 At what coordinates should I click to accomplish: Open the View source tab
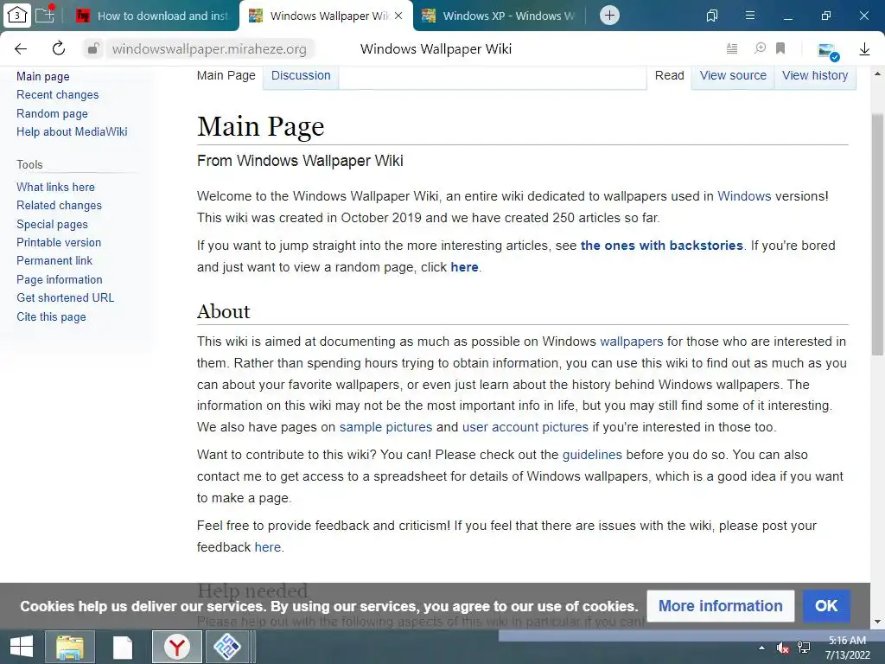[x=733, y=75]
